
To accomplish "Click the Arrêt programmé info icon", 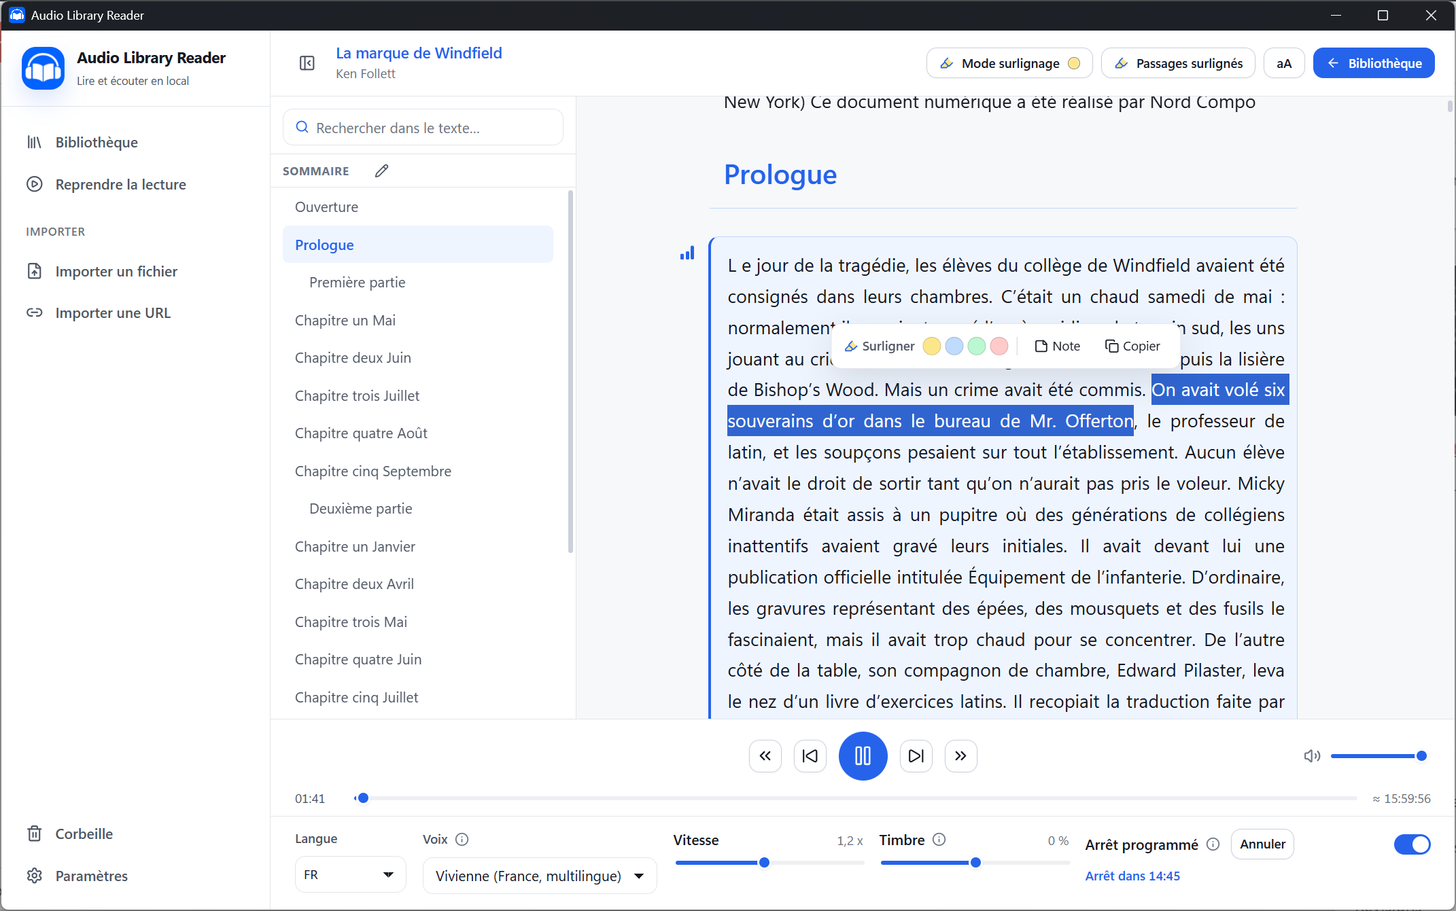I will click(1213, 844).
